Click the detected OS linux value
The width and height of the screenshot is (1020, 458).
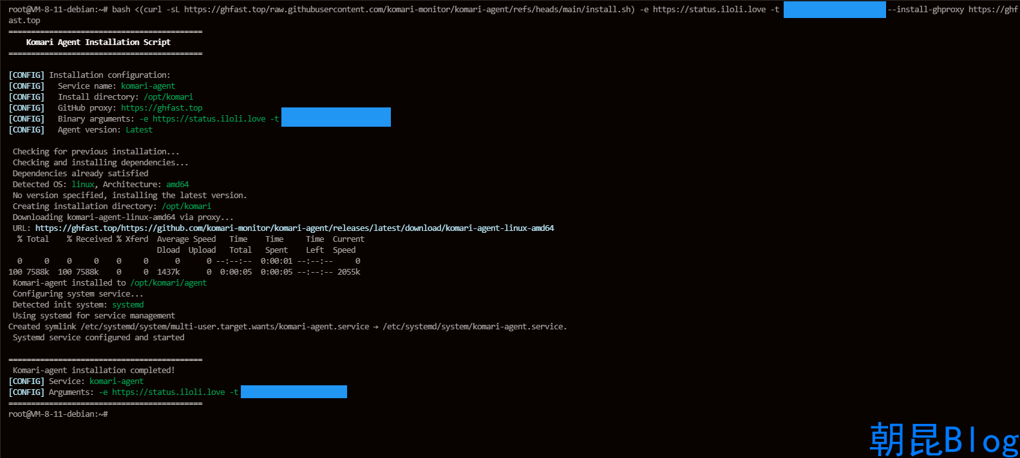(83, 185)
